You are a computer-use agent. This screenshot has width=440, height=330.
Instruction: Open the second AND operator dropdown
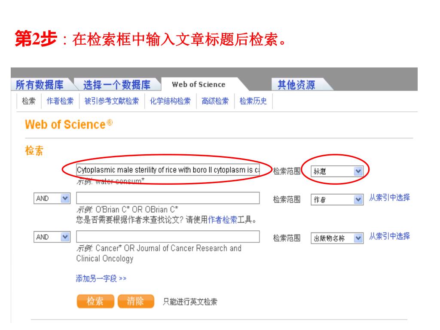click(x=52, y=237)
